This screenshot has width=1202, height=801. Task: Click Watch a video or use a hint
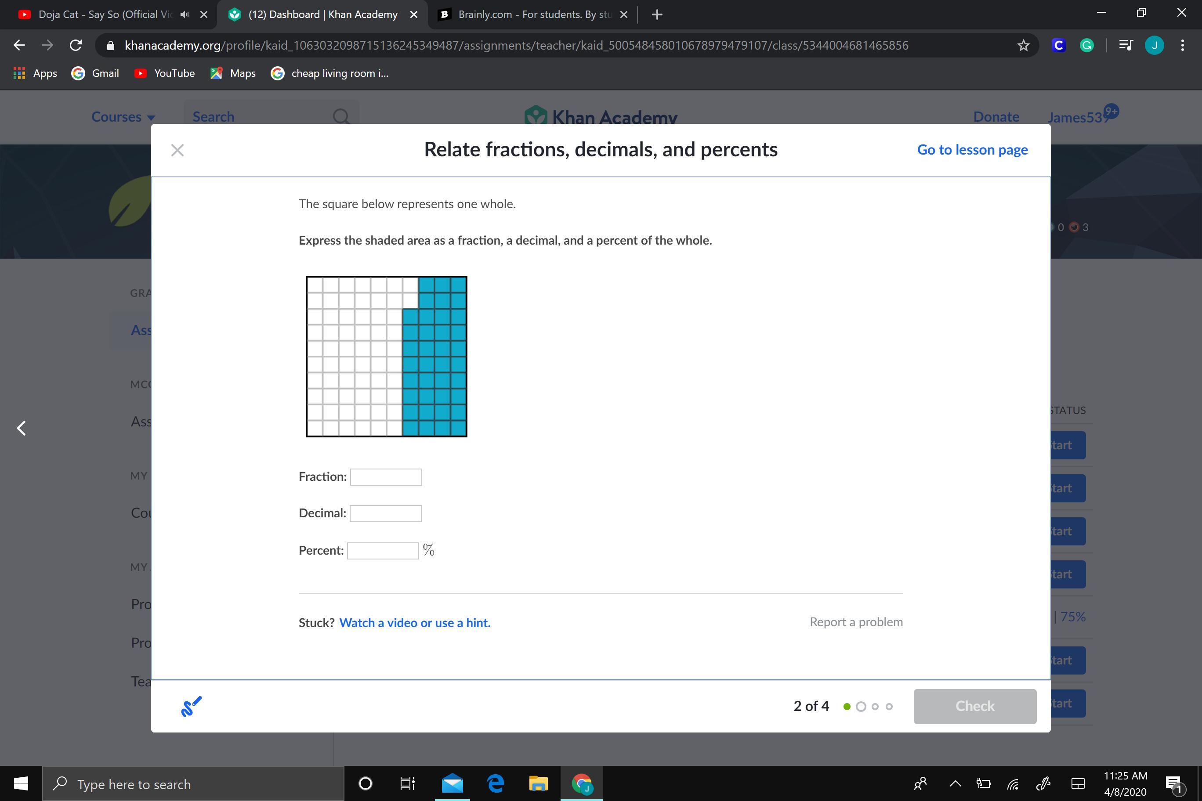coord(414,623)
